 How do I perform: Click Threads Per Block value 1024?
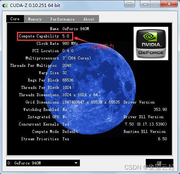(67, 87)
